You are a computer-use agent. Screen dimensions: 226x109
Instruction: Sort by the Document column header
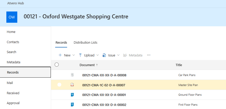(x=87, y=65)
